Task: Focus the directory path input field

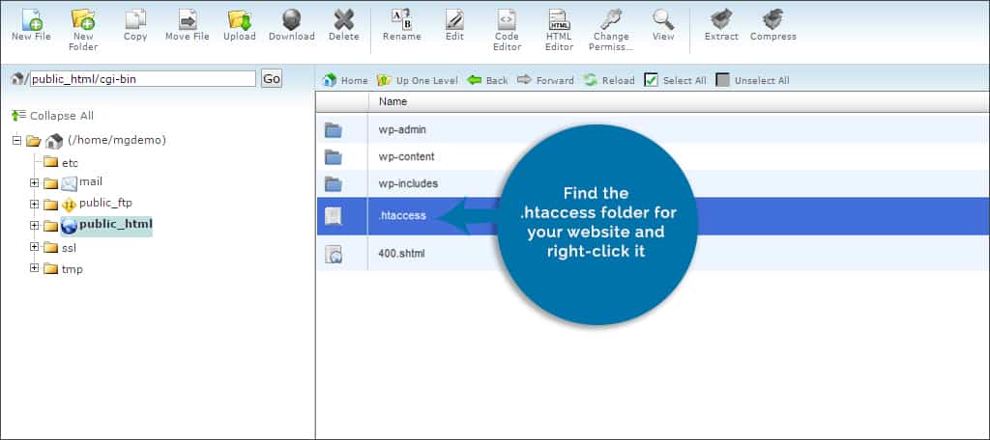Action: (143, 79)
